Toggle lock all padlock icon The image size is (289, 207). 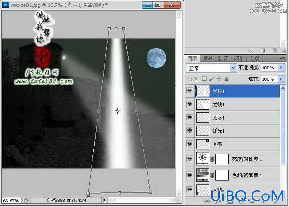[x=227, y=79]
